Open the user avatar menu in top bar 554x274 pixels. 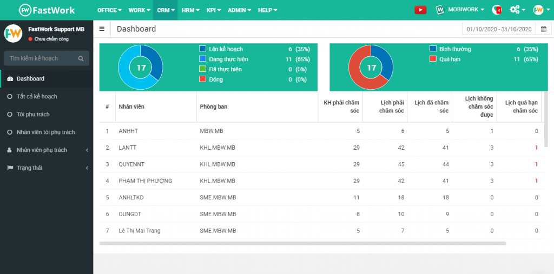click(540, 10)
